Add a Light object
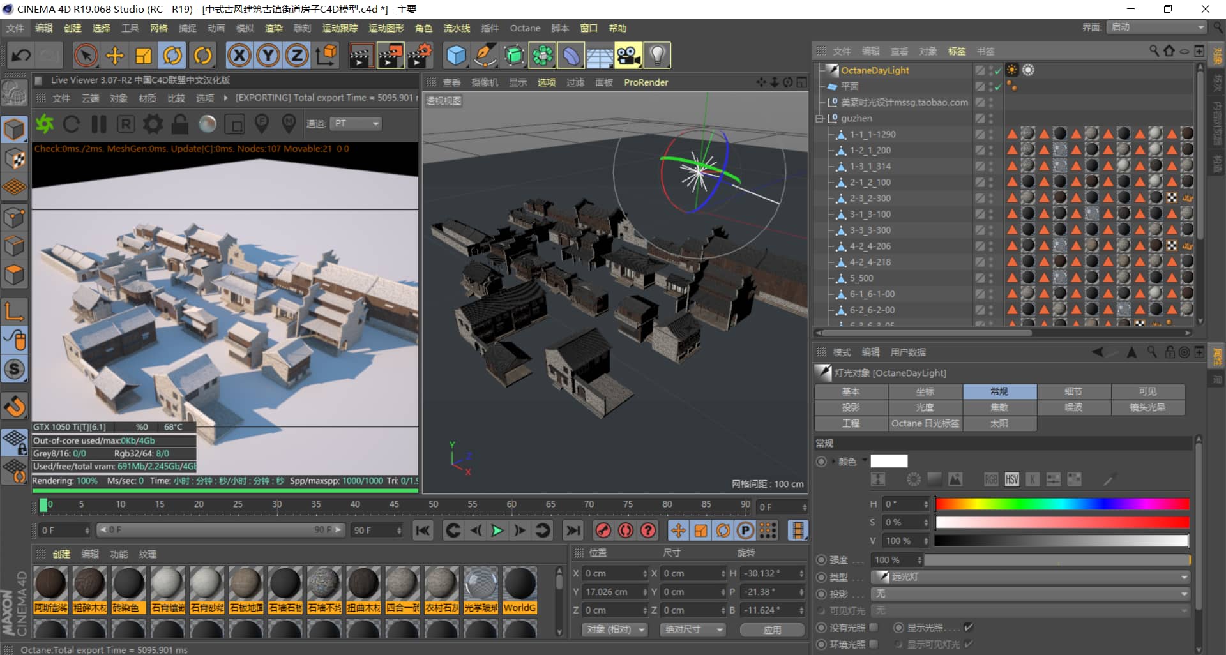 [x=658, y=56]
